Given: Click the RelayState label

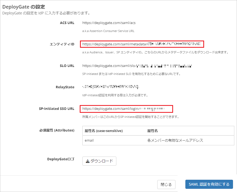Looking at the screenshot, I should (x=65, y=87).
